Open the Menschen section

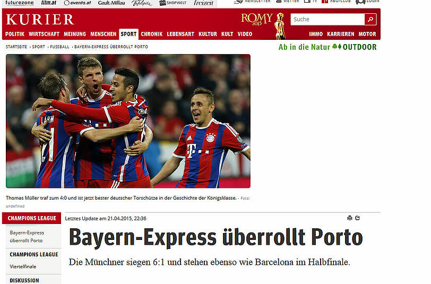(x=104, y=34)
